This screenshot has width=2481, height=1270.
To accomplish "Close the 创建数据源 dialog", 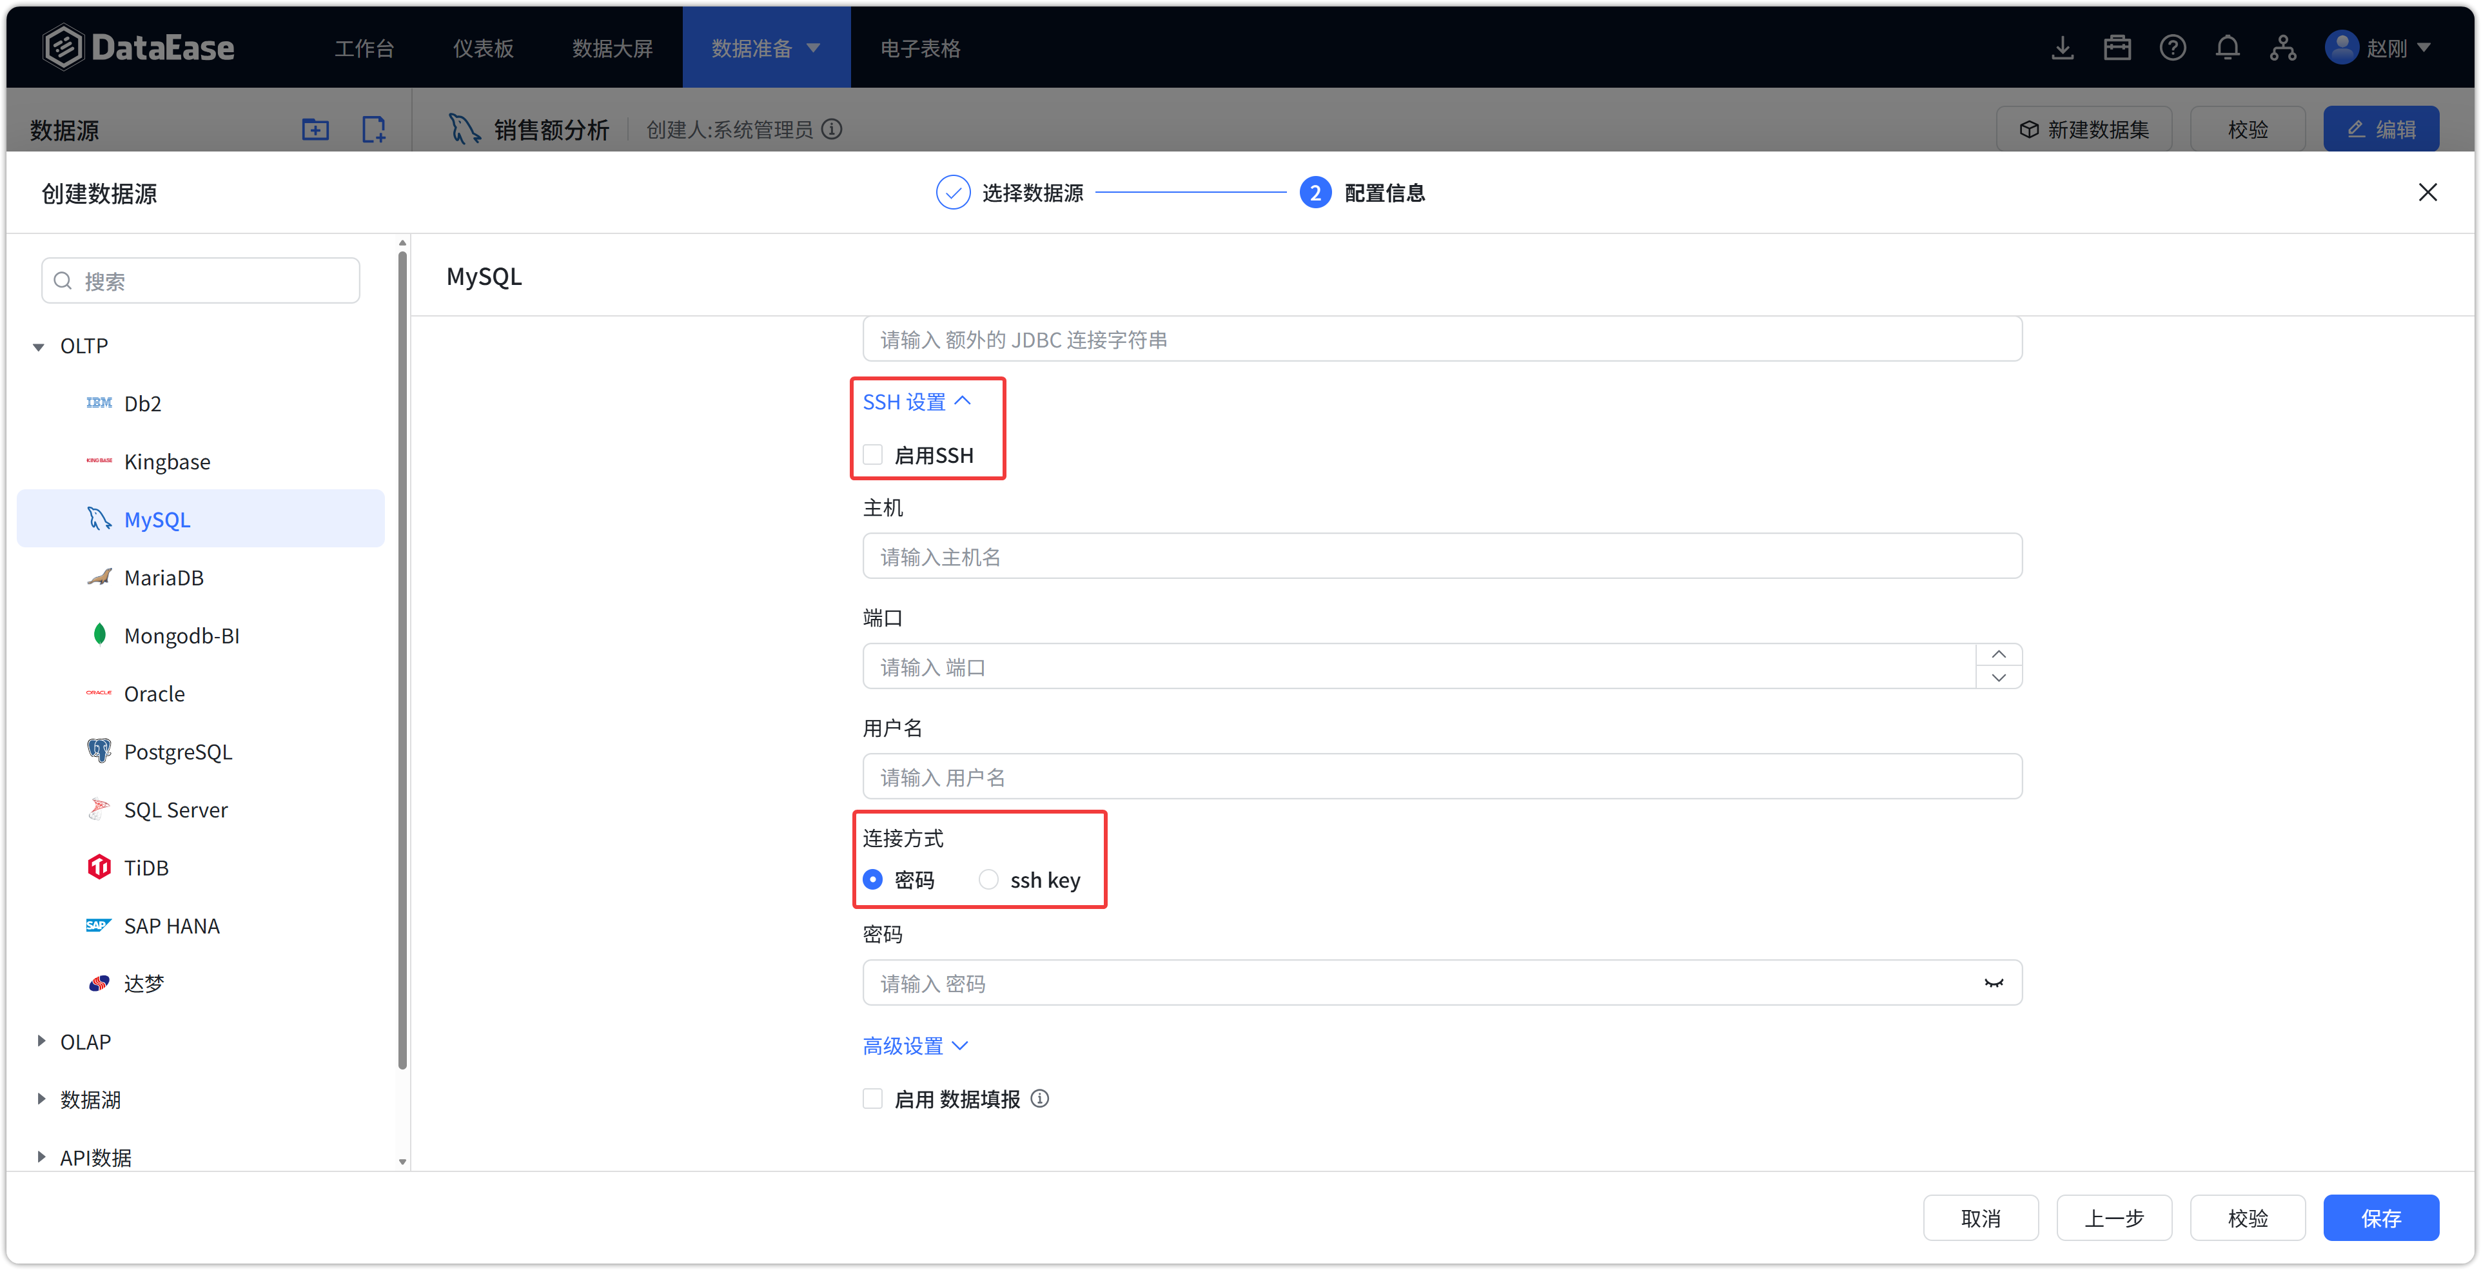I will (2428, 193).
